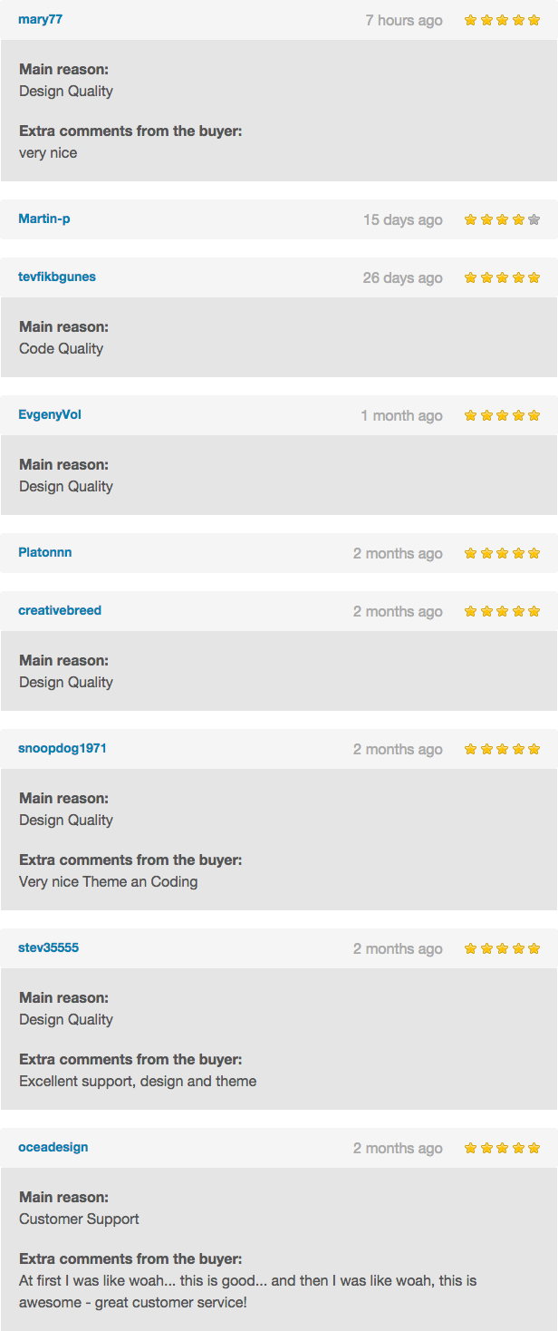Click Platonnn's star rating icons

pyautogui.click(x=502, y=553)
